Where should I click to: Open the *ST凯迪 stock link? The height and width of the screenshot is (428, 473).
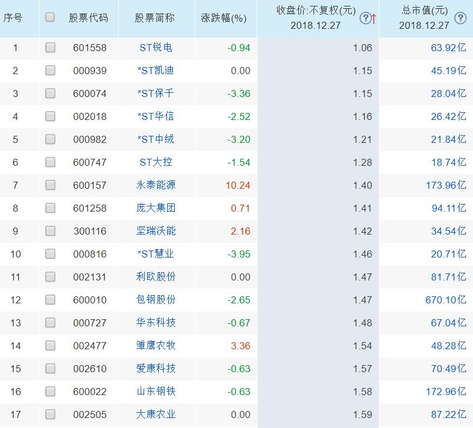156,71
